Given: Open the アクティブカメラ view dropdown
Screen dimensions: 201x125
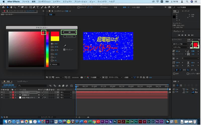Looking at the screenshot, I should coord(115,77).
